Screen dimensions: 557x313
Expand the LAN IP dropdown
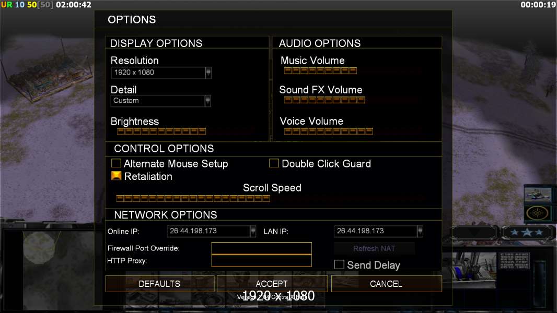pos(378,231)
